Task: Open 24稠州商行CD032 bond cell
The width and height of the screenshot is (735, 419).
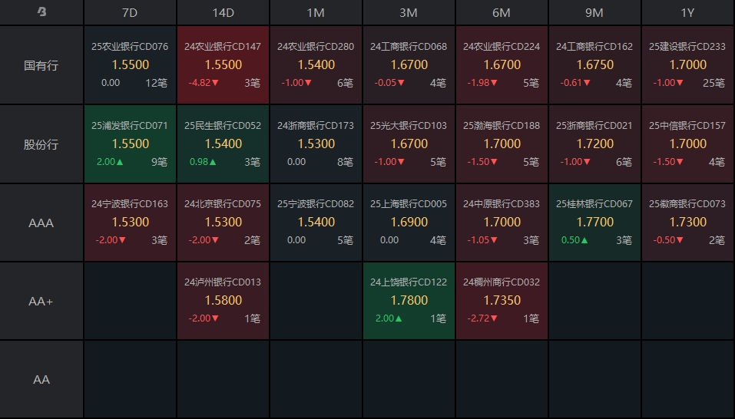Action: (502, 300)
